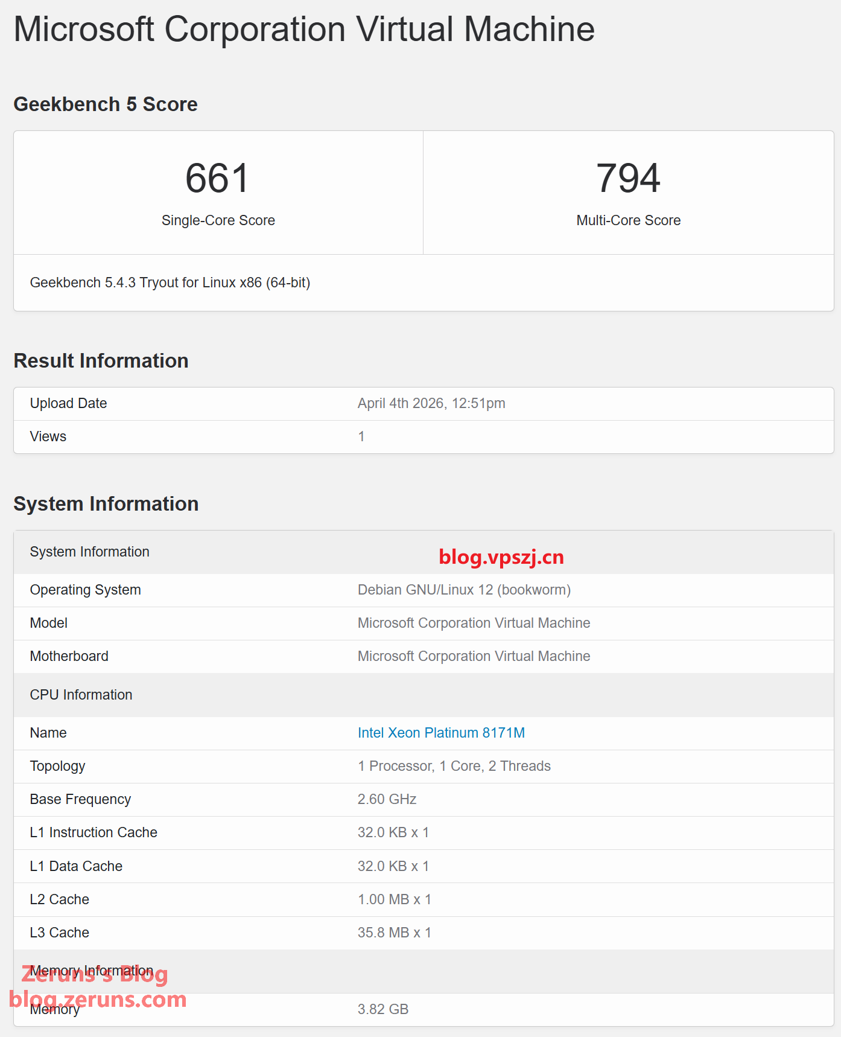Click the page title Microsoft Corporation Virtual Machine
The width and height of the screenshot is (841, 1037).
(x=304, y=29)
